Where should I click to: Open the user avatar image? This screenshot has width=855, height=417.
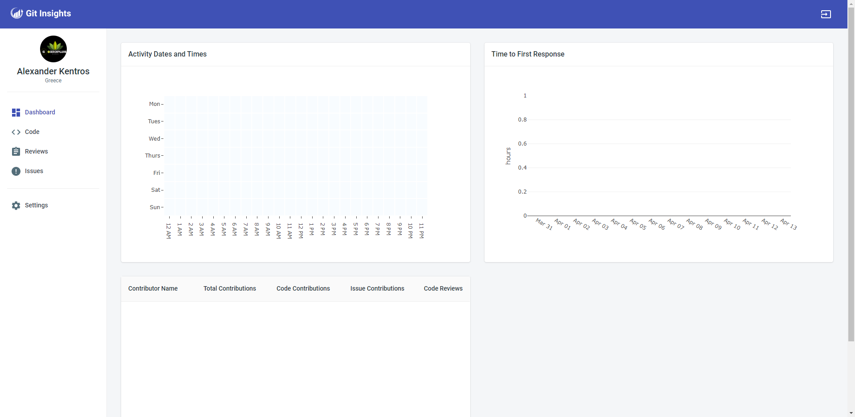(x=53, y=49)
